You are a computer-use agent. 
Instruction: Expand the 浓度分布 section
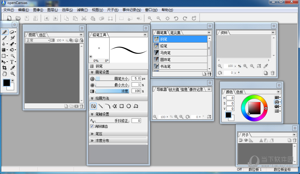pyautogui.click(x=92, y=141)
